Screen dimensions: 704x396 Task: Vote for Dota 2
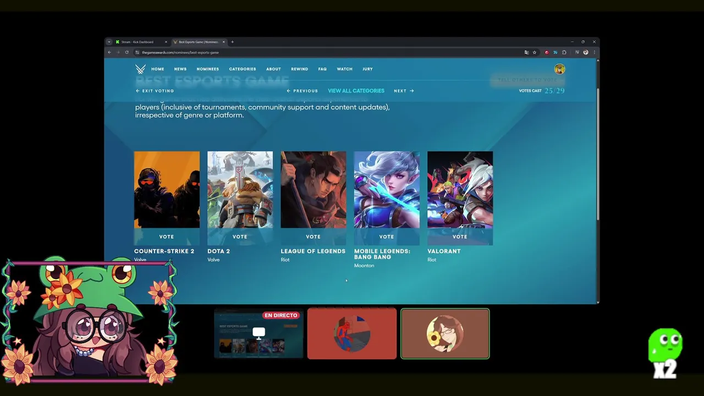click(240, 237)
